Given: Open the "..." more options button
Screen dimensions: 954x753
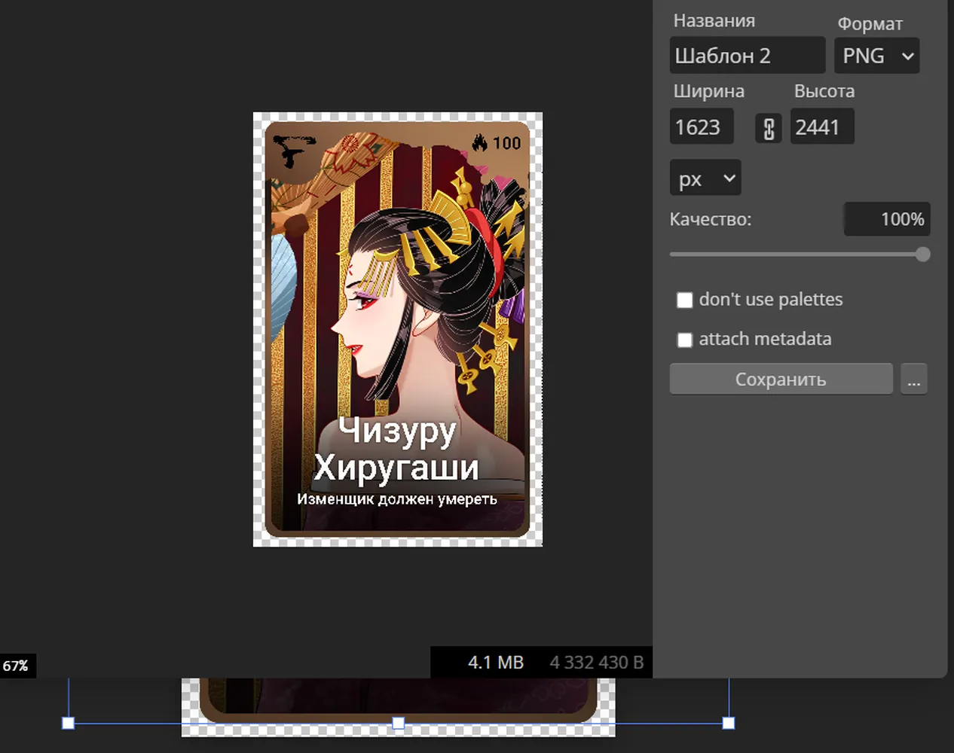Looking at the screenshot, I should point(914,379).
